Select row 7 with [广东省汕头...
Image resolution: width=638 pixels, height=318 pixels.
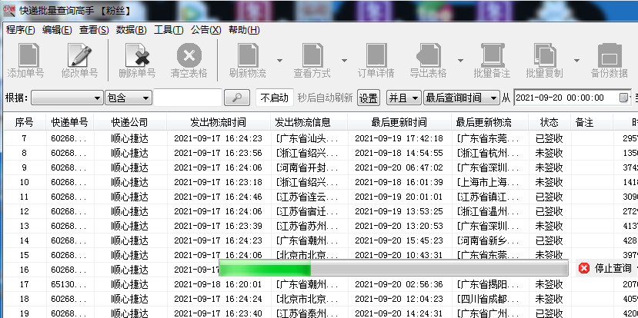tap(321, 138)
